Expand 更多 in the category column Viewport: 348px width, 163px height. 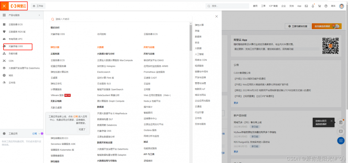[235, 103]
